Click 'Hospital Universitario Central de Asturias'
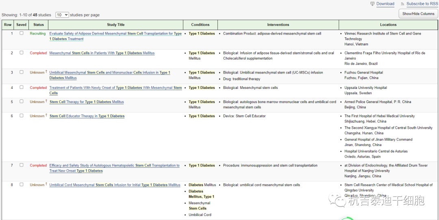This screenshot has width=439, height=220. [x=376, y=151]
